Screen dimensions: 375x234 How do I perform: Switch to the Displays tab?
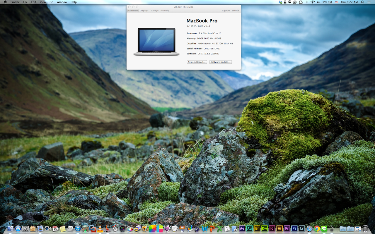(144, 11)
